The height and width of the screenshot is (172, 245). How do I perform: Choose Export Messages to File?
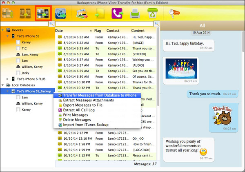pyautogui.click(x=97, y=105)
